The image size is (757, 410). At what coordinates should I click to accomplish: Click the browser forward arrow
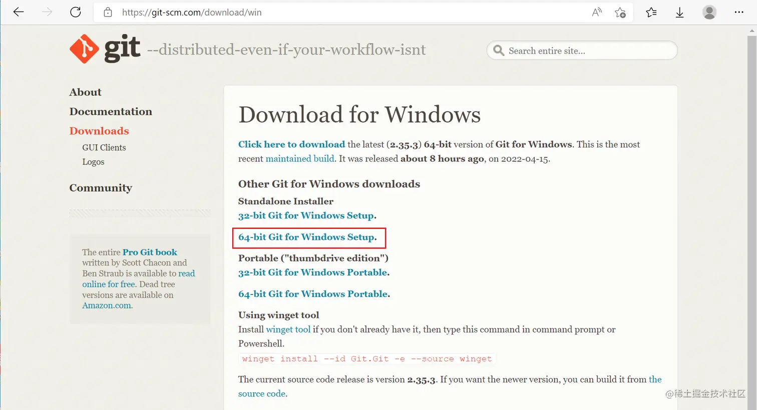47,12
